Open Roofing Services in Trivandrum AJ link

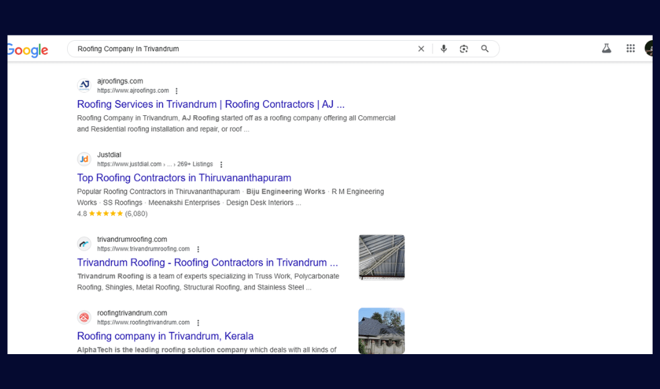pyautogui.click(x=211, y=104)
